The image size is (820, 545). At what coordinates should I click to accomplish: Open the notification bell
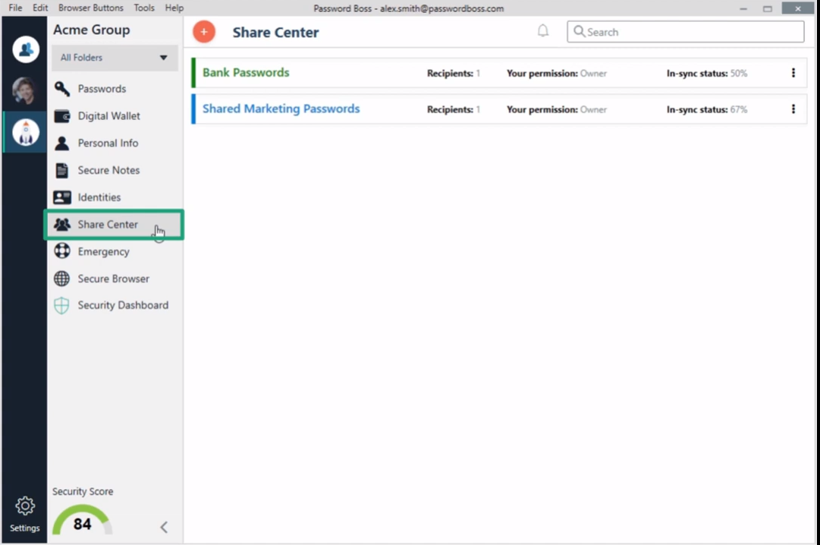[x=542, y=29]
